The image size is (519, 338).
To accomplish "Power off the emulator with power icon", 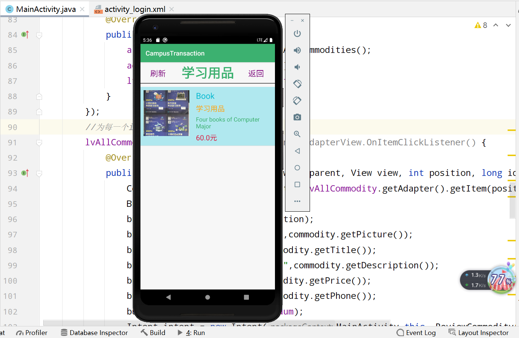I will pos(297,34).
